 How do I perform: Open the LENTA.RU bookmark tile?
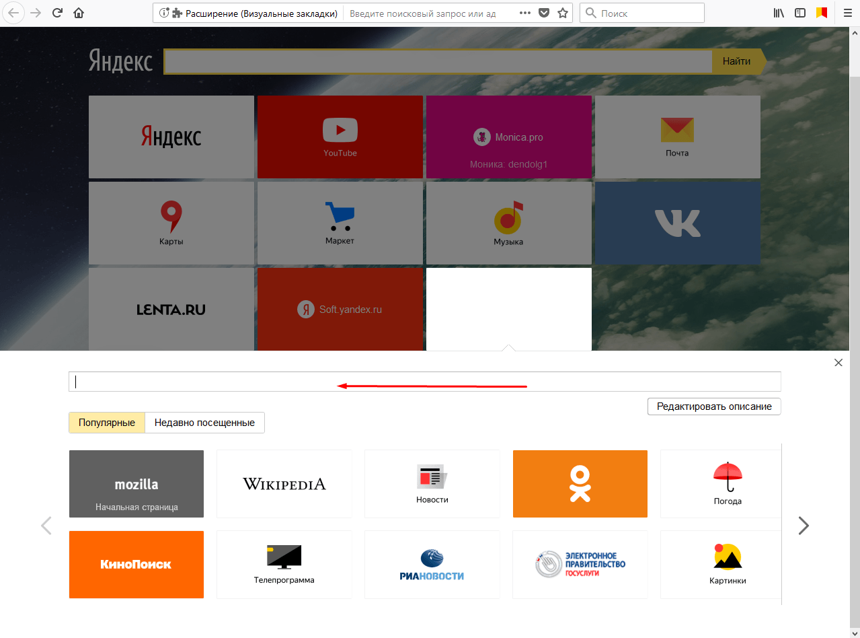click(x=171, y=309)
